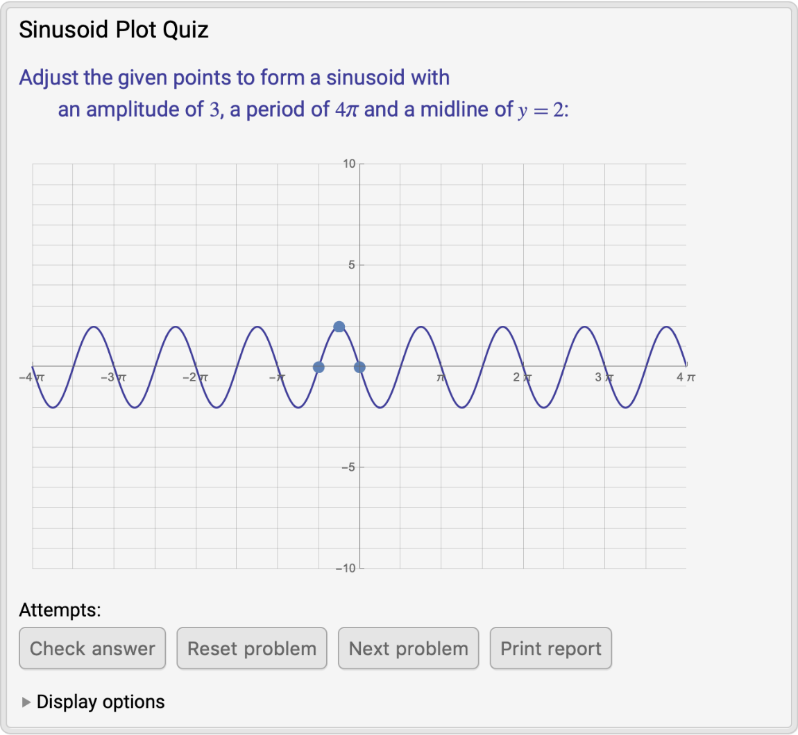
Task: Click the −4π label on the x-axis
Action: [32, 378]
